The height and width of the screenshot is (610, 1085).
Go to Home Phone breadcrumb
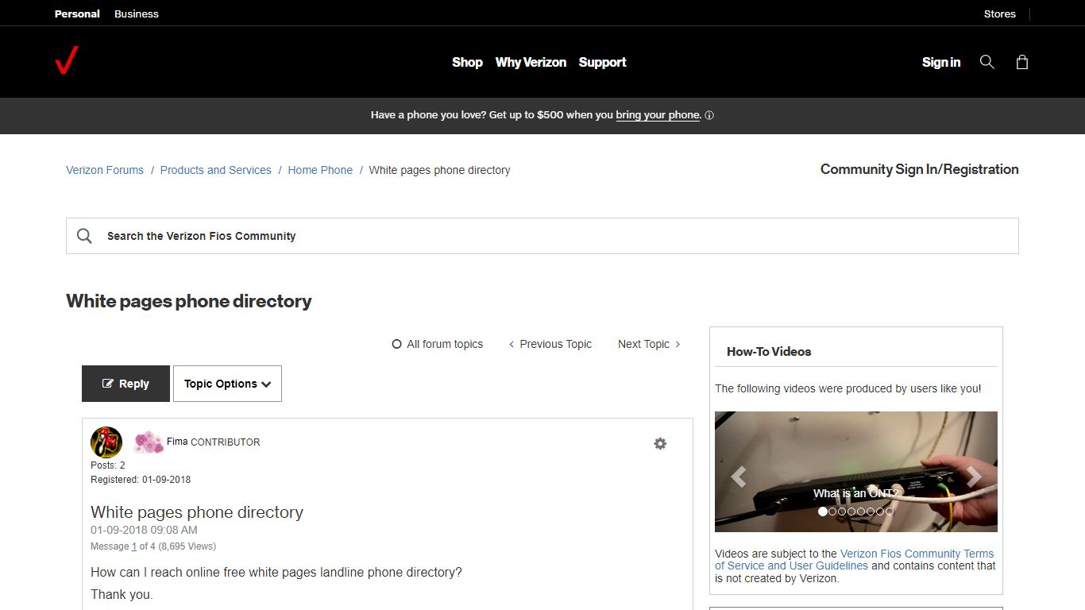click(320, 170)
